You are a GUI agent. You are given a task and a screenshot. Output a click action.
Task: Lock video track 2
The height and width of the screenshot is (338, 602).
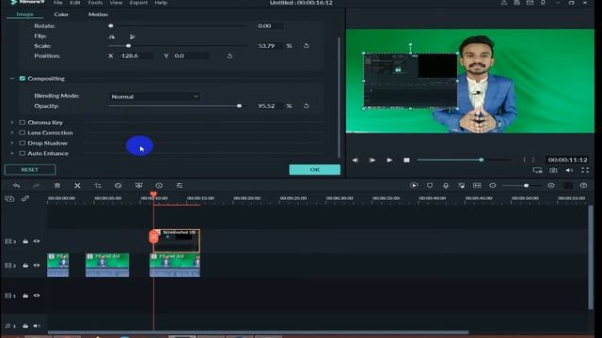click(25, 265)
